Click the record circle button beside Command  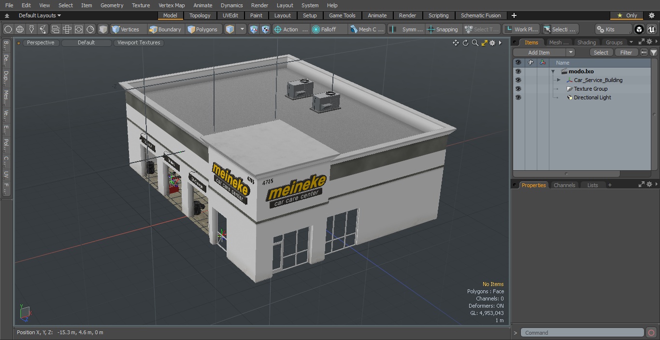[x=651, y=333]
